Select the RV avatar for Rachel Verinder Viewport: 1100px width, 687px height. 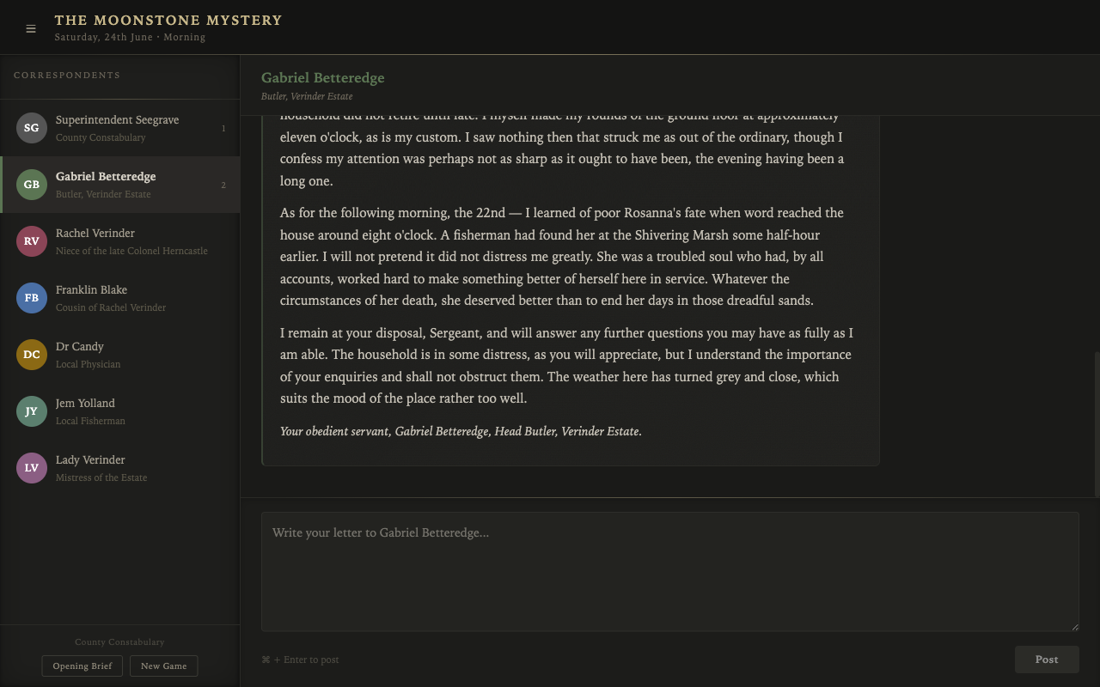coord(31,241)
